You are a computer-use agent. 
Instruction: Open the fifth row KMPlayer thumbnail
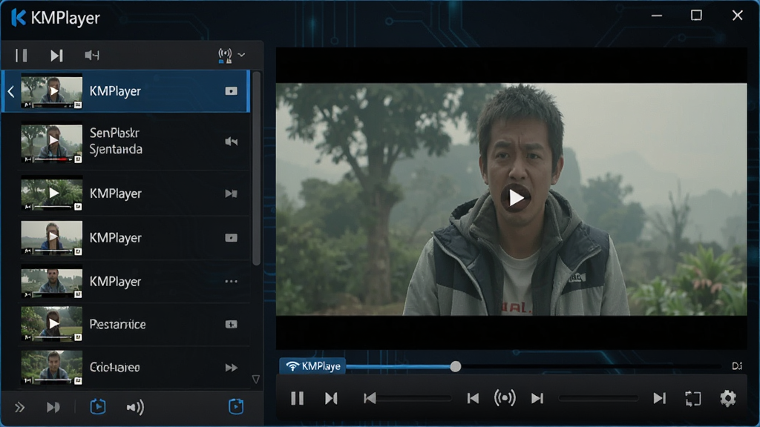click(51, 282)
